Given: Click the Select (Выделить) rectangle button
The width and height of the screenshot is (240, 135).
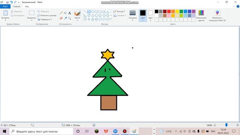Looking at the screenshot, I should [x=31, y=13].
